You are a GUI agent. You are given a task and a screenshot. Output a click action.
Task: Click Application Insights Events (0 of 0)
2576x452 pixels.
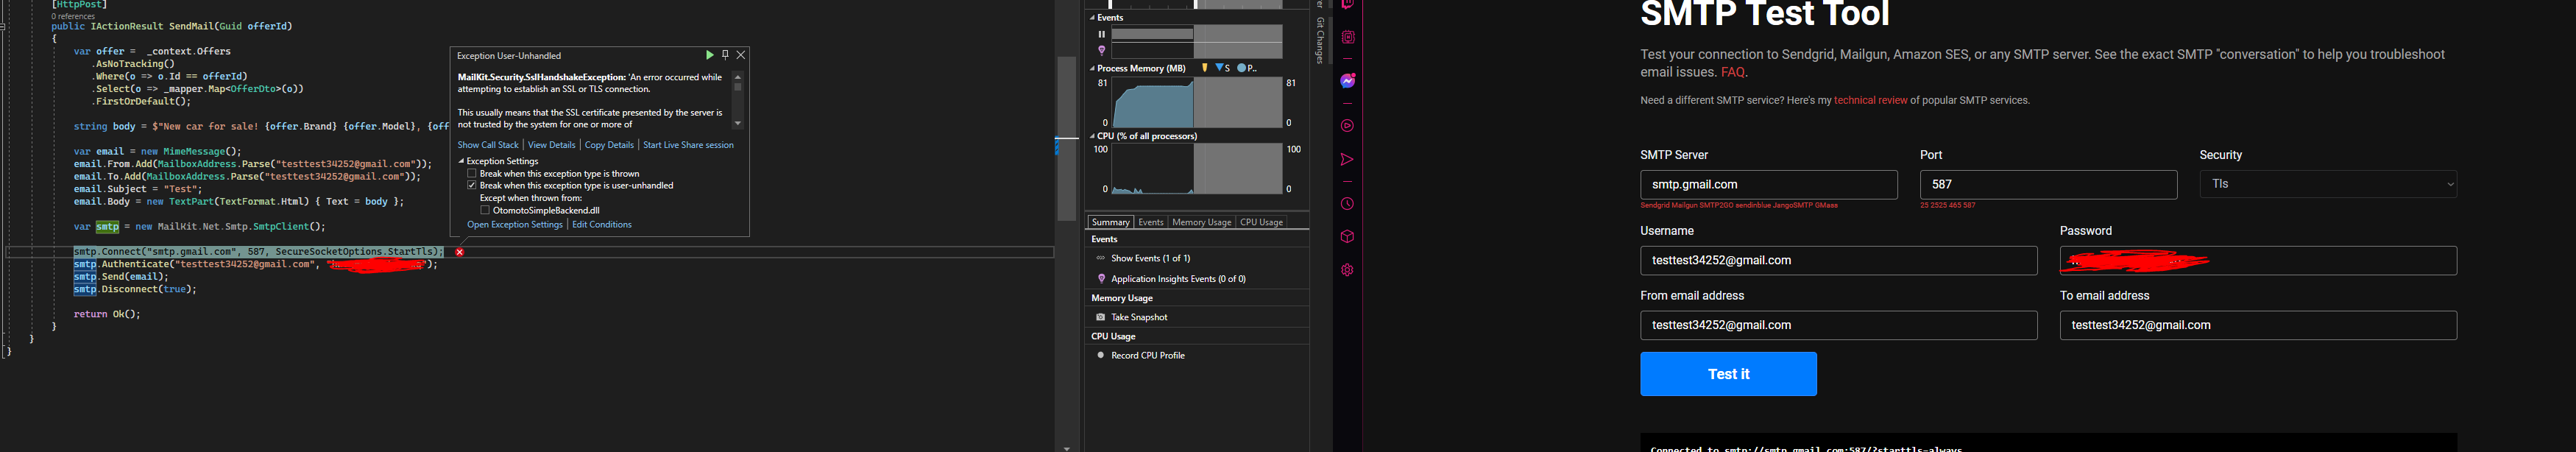point(1178,279)
